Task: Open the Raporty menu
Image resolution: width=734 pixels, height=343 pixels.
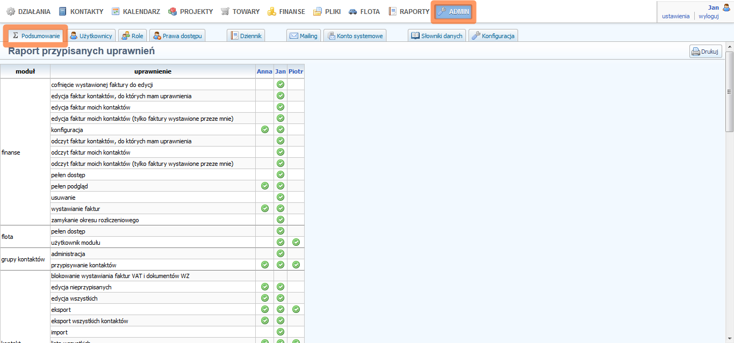Action: pos(409,11)
